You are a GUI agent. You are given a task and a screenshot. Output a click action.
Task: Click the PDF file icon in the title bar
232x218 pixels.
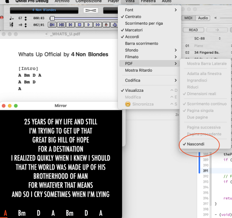(46, 34)
